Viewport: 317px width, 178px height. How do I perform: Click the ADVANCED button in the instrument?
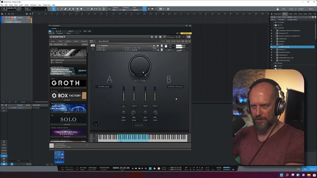coord(139,125)
